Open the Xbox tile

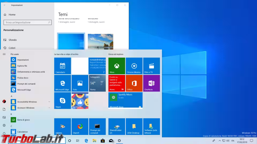point(117,66)
